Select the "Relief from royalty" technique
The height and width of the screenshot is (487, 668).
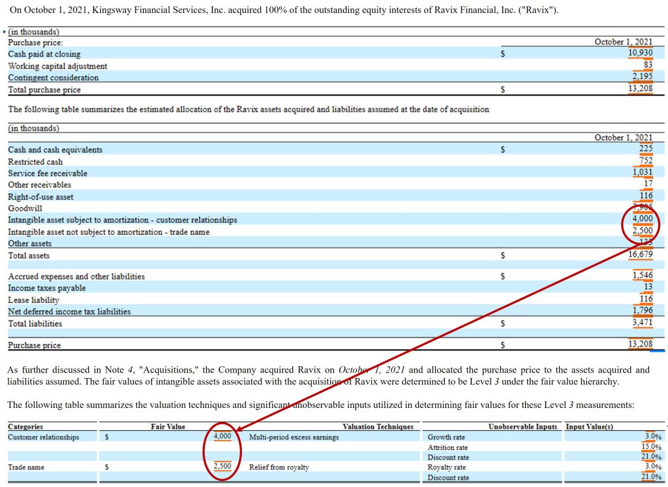pyautogui.click(x=279, y=467)
